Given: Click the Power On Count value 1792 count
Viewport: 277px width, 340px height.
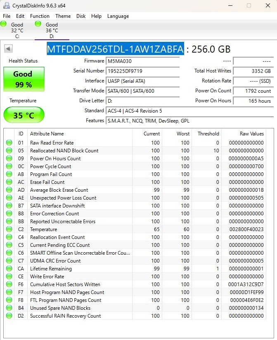Looking at the screenshot, I should coord(253,91).
